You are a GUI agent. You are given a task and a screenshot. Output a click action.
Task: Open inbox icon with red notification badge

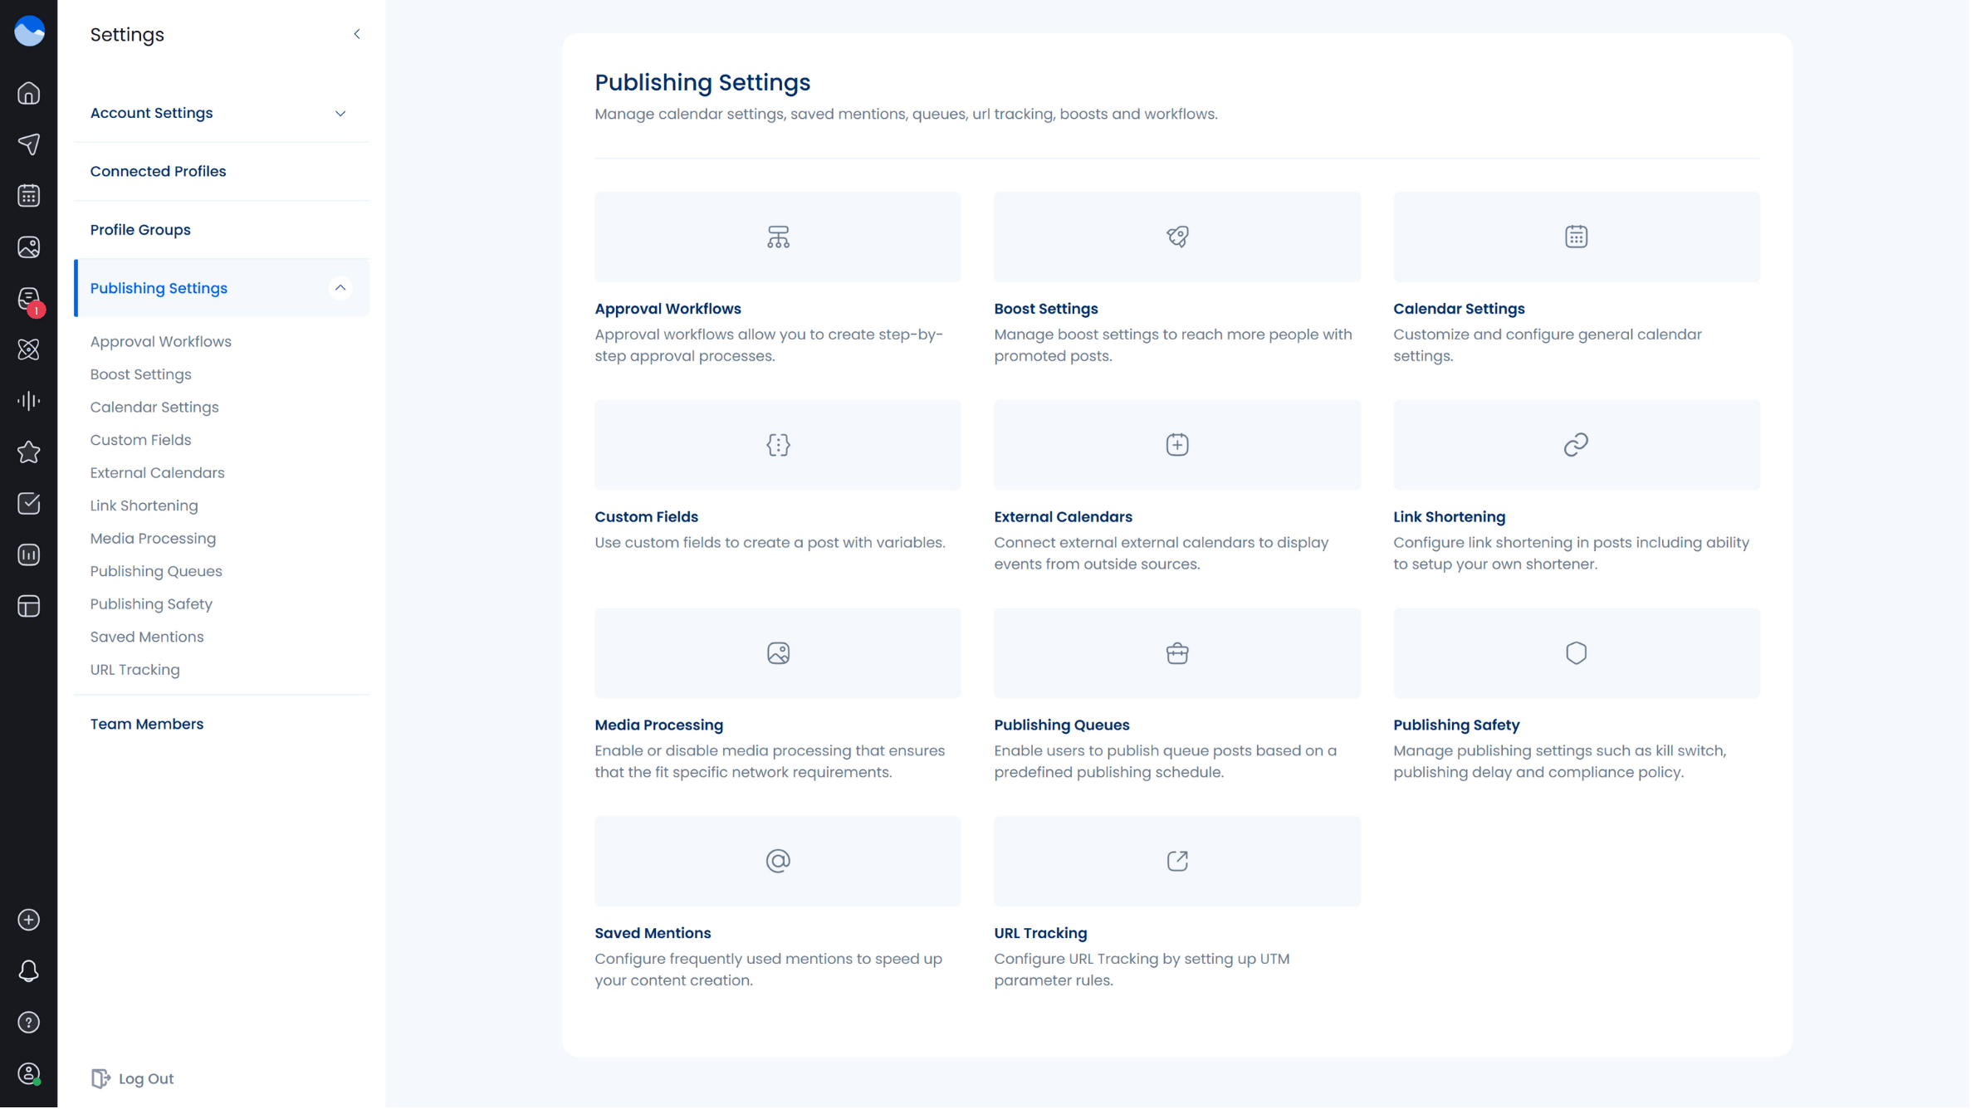[29, 299]
